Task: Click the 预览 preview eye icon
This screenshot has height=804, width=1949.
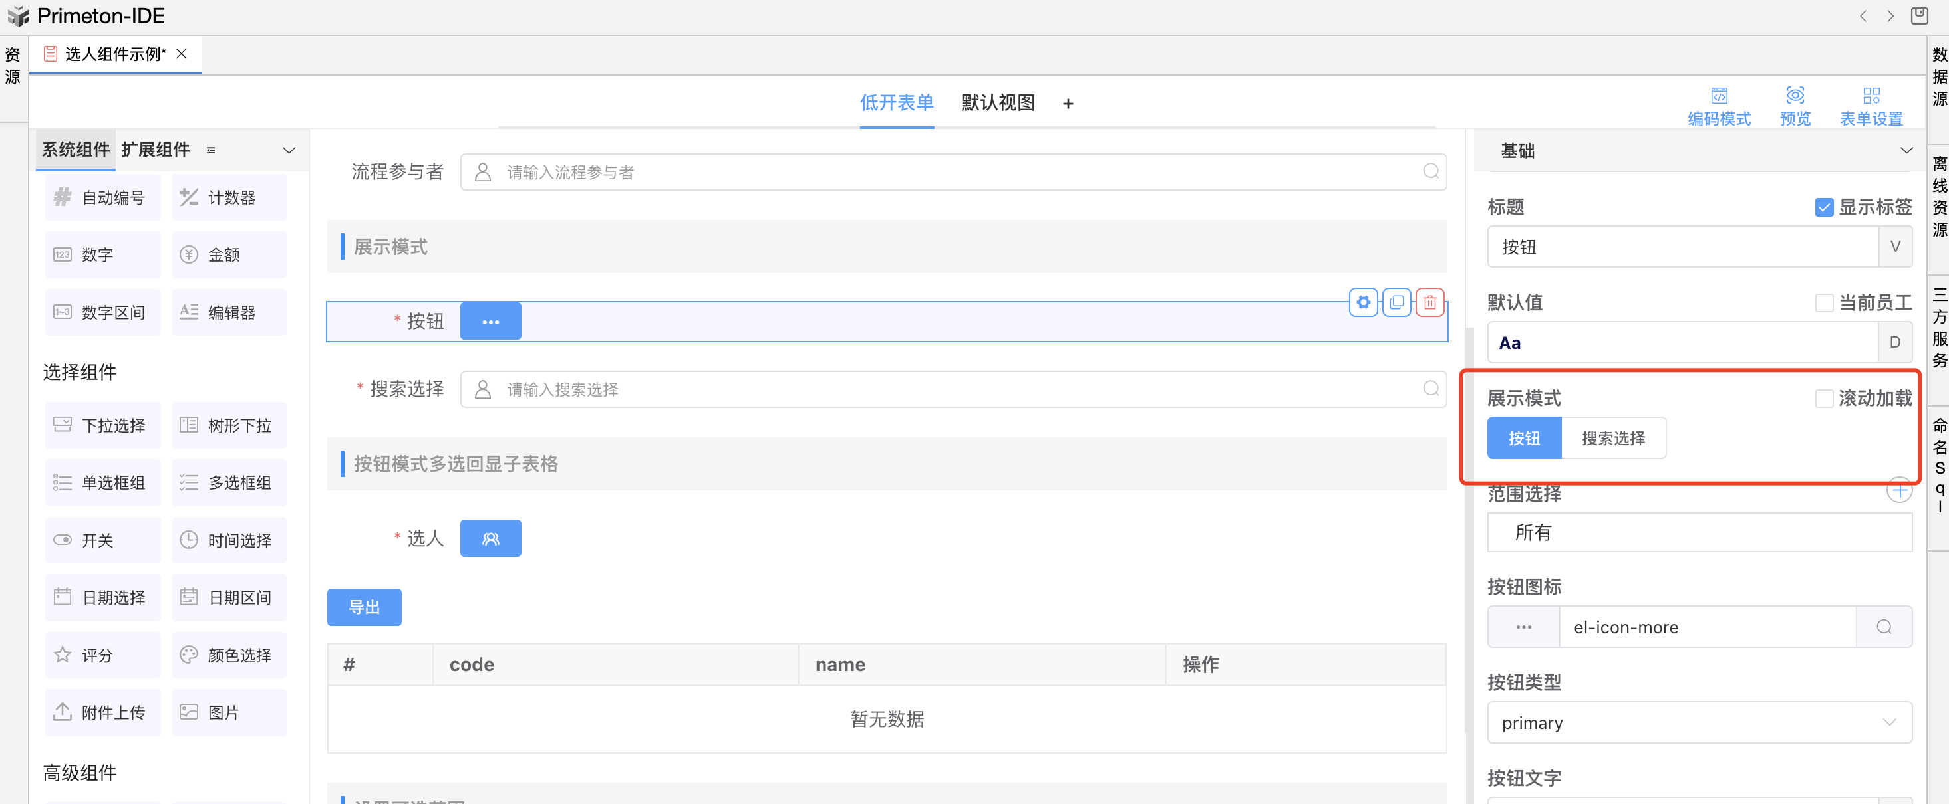Action: [1795, 96]
